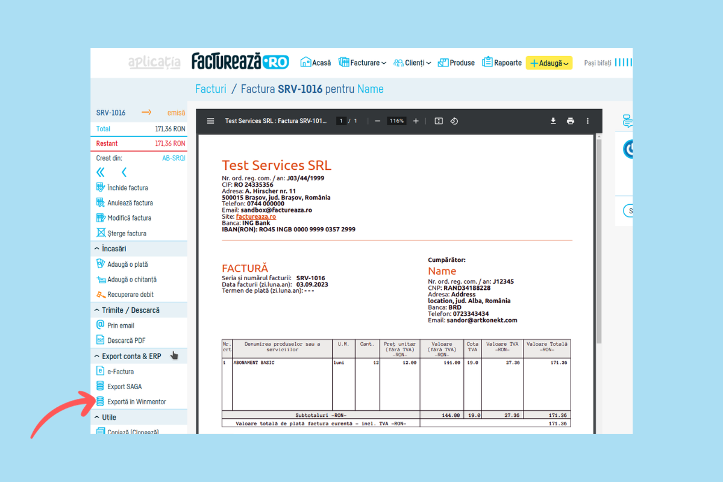Go to previous invoice with left chevron
The image size is (723, 482).
(x=124, y=172)
